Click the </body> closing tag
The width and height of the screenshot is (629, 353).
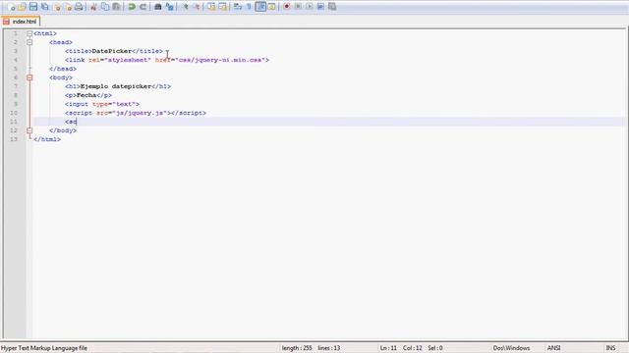click(x=63, y=130)
